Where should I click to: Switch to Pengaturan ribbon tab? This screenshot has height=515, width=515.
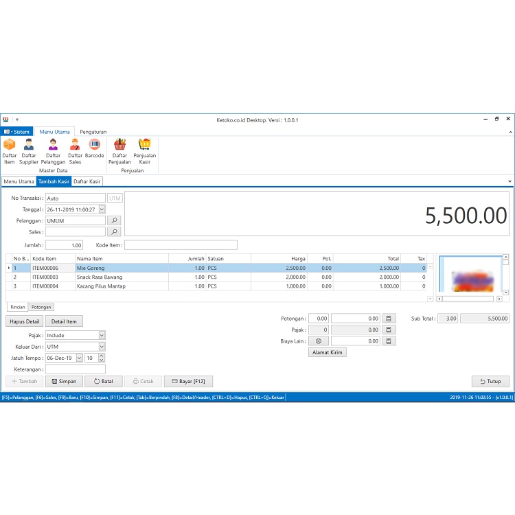coord(93,132)
